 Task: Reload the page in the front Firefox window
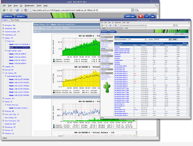click(110, 25)
